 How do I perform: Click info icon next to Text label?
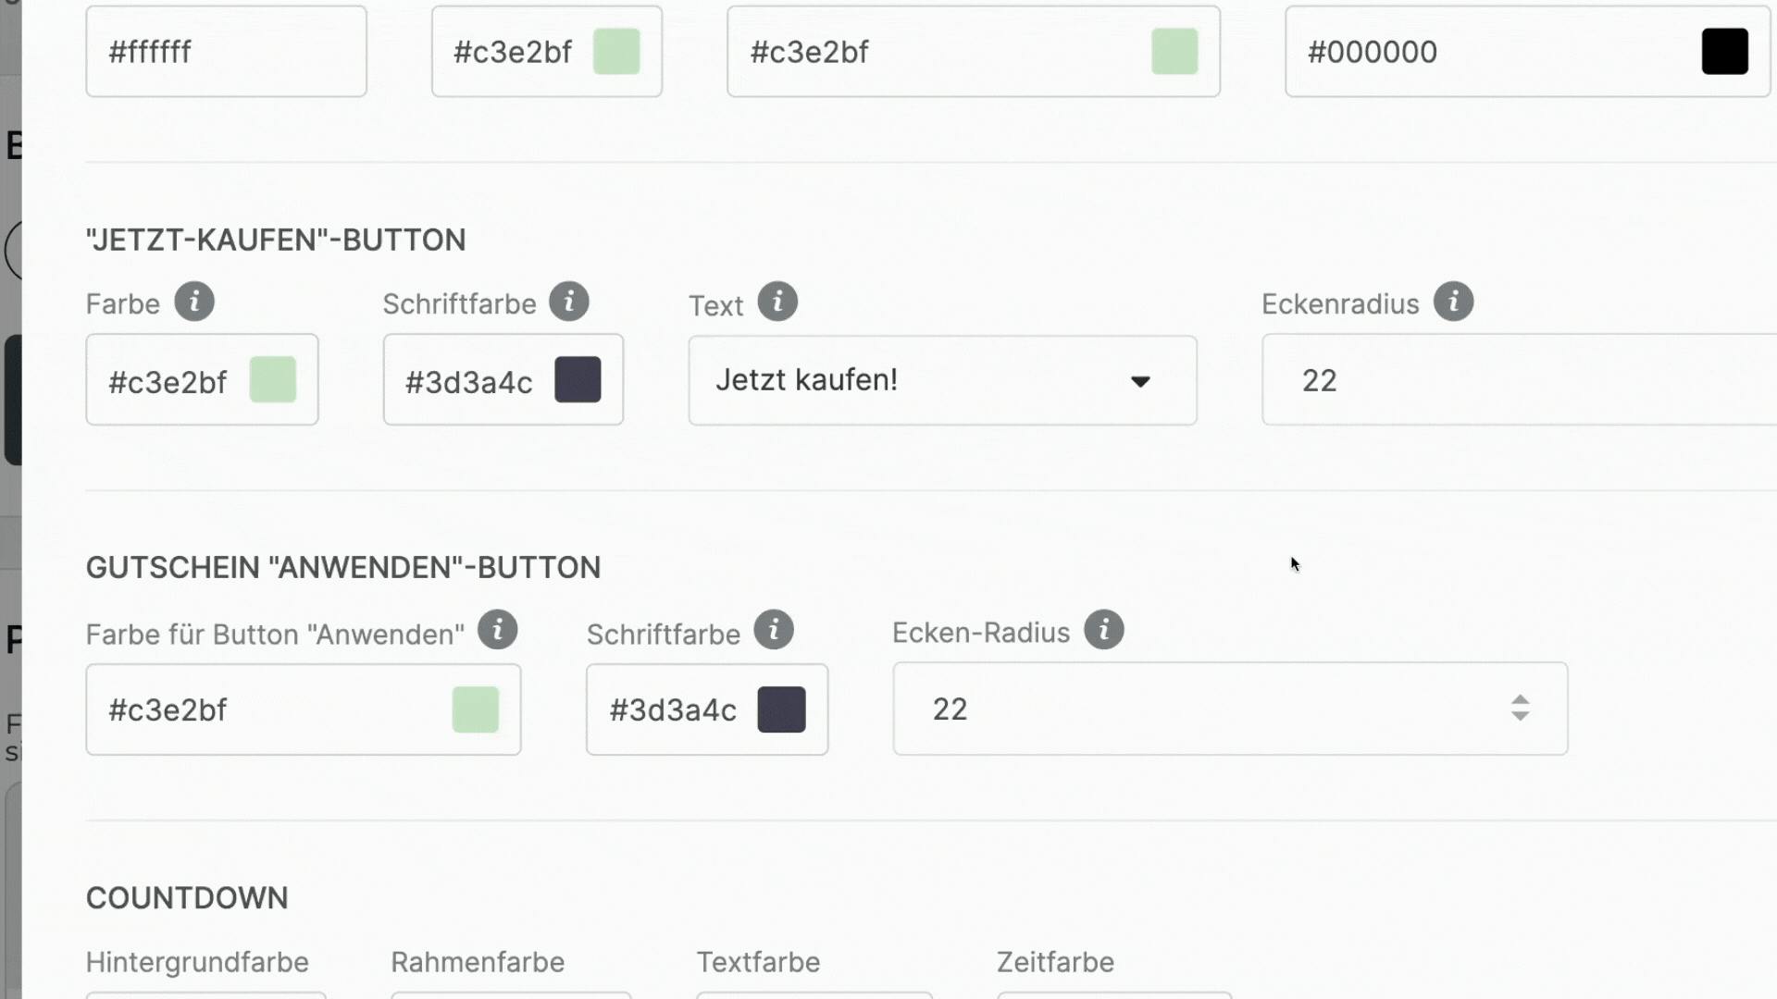click(777, 302)
